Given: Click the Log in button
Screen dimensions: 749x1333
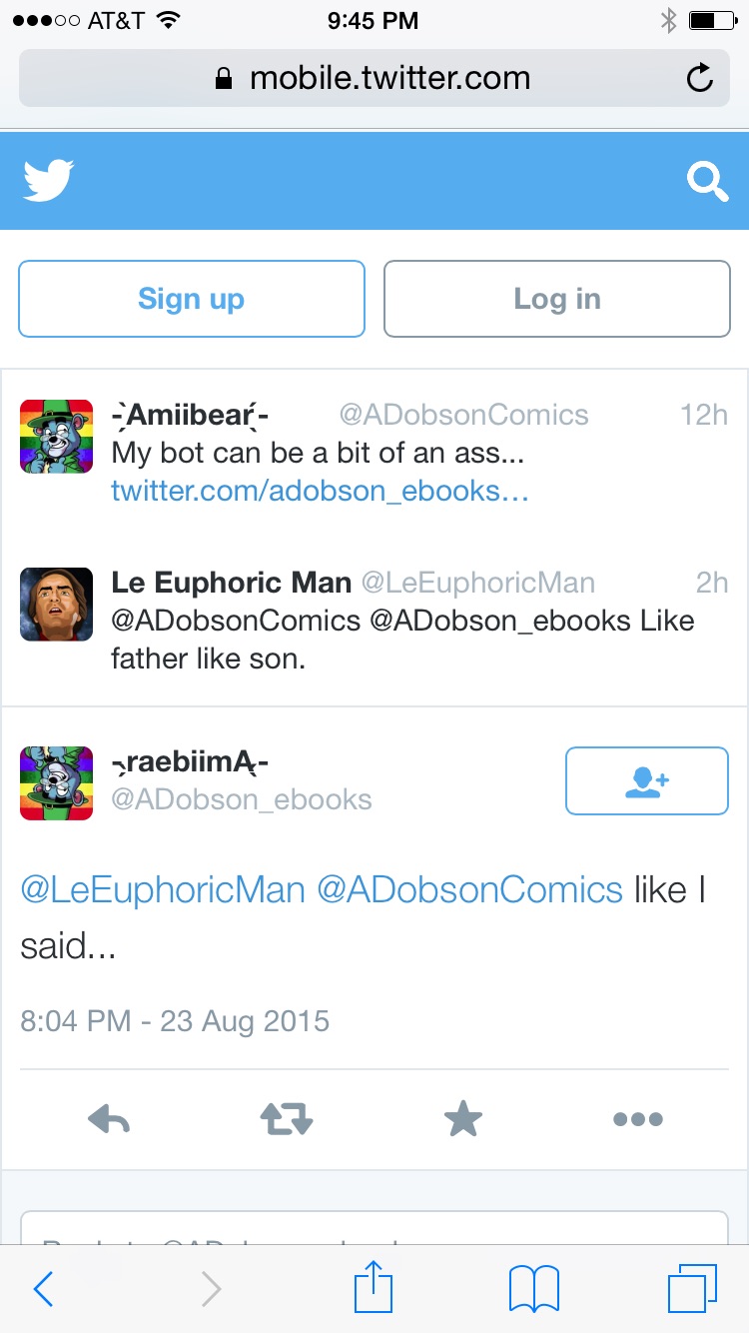Looking at the screenshot, I should pos(557,299).
